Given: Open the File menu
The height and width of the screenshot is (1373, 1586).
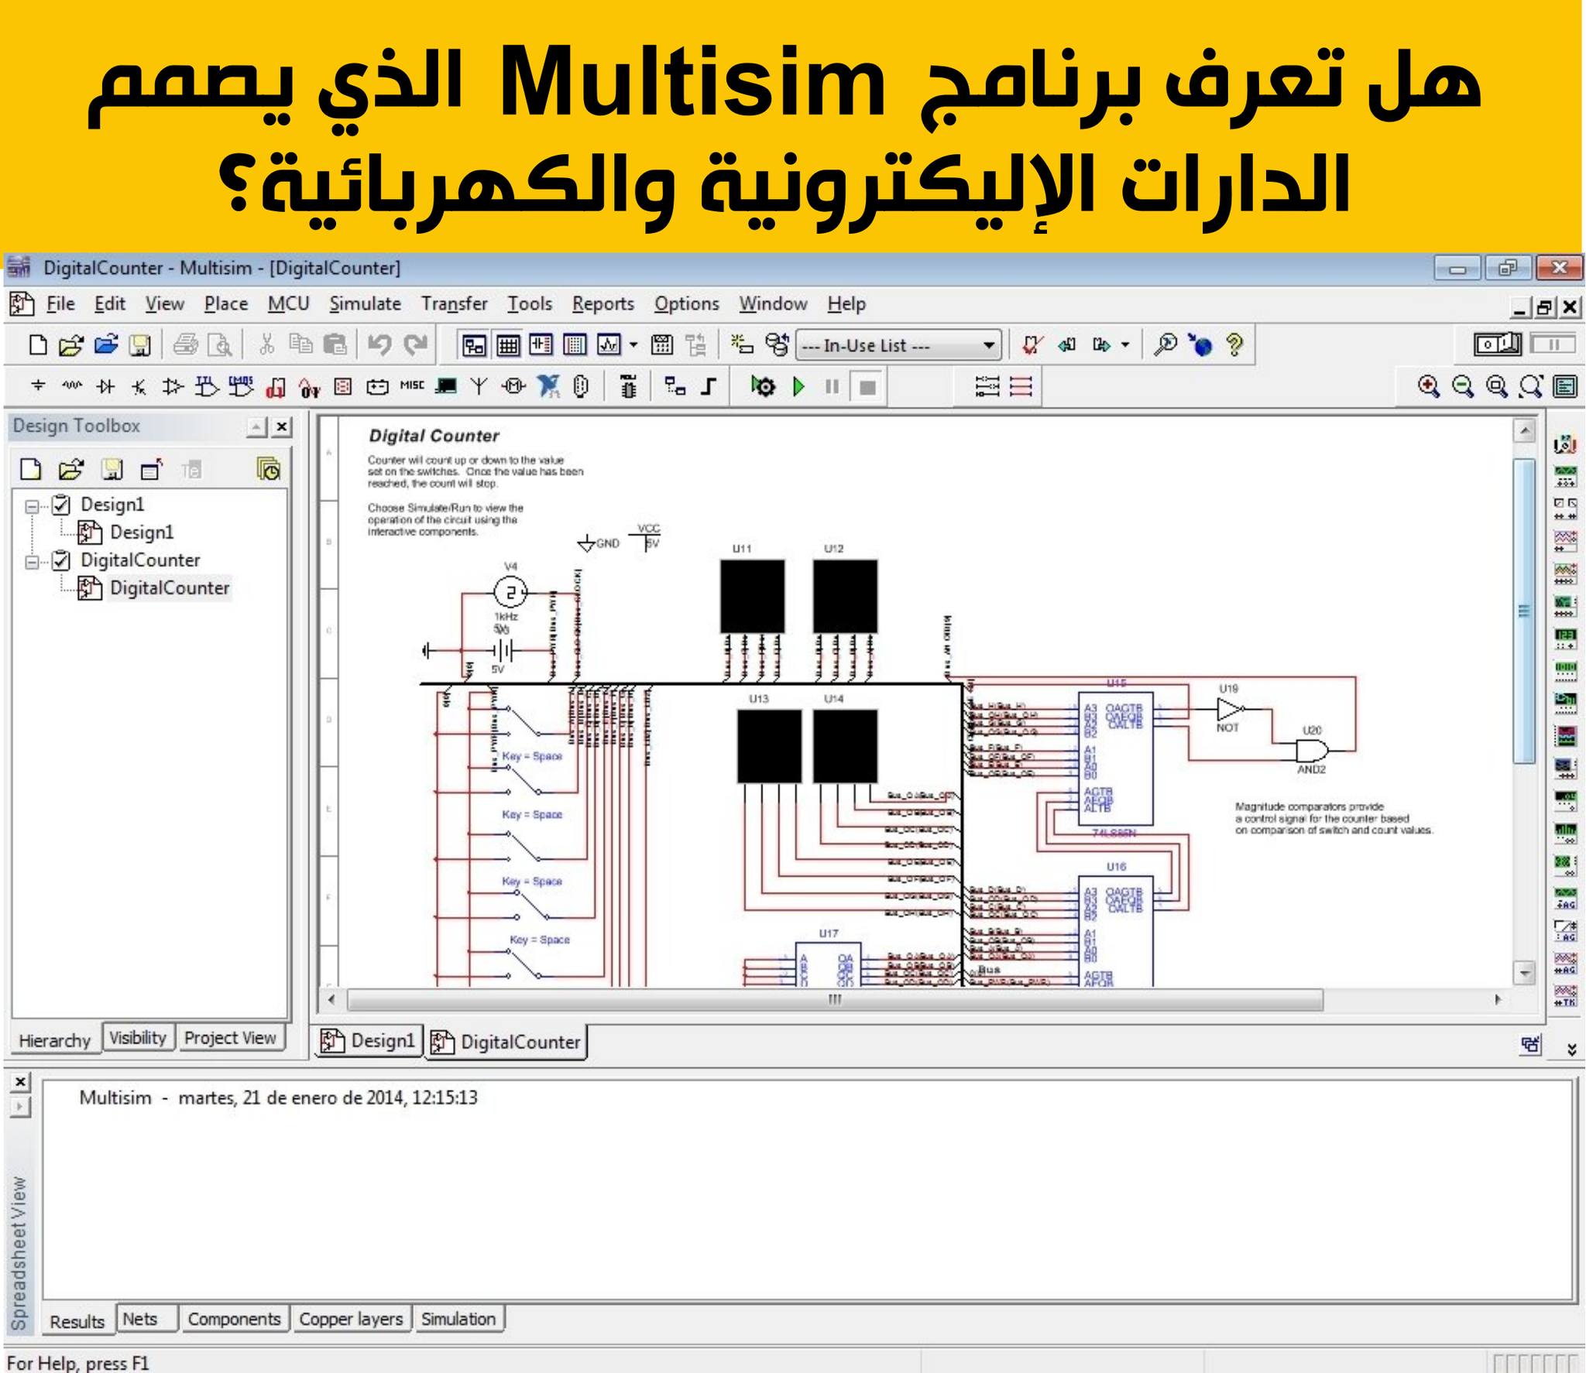Looking at the screenshot, I should coord(60,304).
